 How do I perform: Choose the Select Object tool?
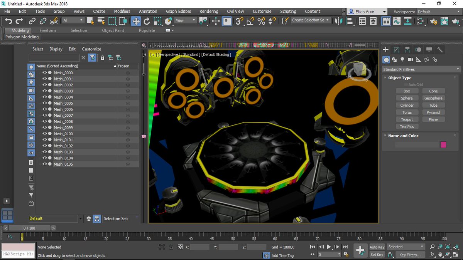point(90,21)
